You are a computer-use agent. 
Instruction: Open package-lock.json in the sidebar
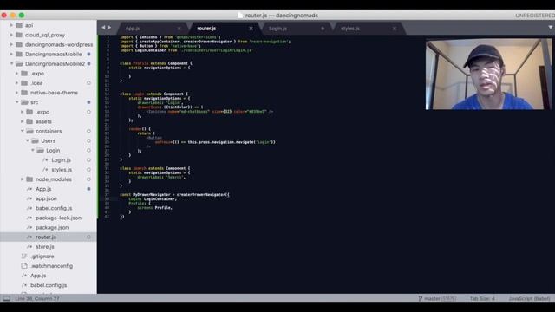point(58,218)
